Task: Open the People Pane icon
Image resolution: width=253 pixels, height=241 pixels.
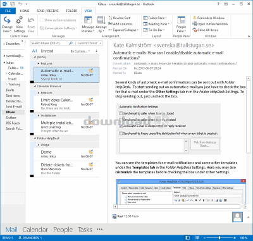Action: click(181, 21)
